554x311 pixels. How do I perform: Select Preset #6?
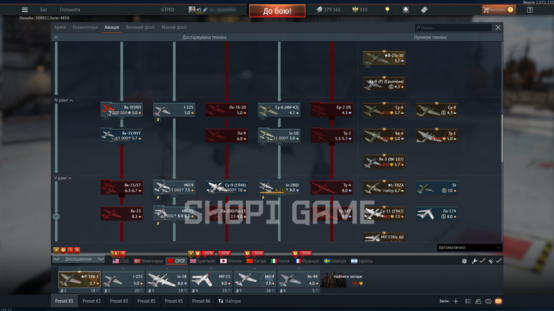[201, 301]
